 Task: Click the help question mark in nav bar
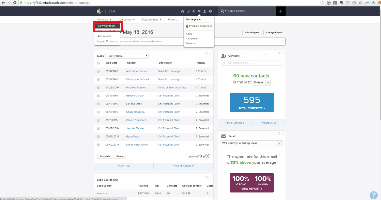(210, 11)
